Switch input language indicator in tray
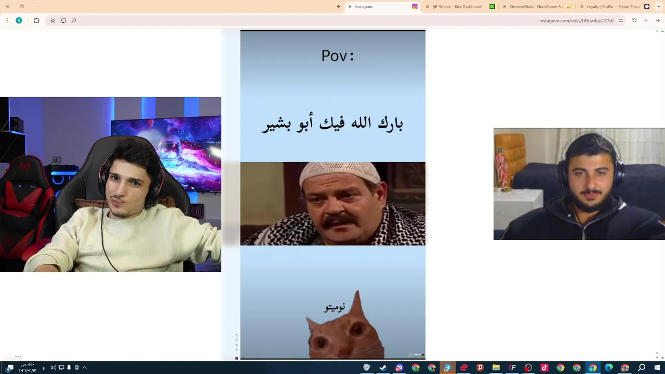This screenshot has height=374, width=665. 44,368
